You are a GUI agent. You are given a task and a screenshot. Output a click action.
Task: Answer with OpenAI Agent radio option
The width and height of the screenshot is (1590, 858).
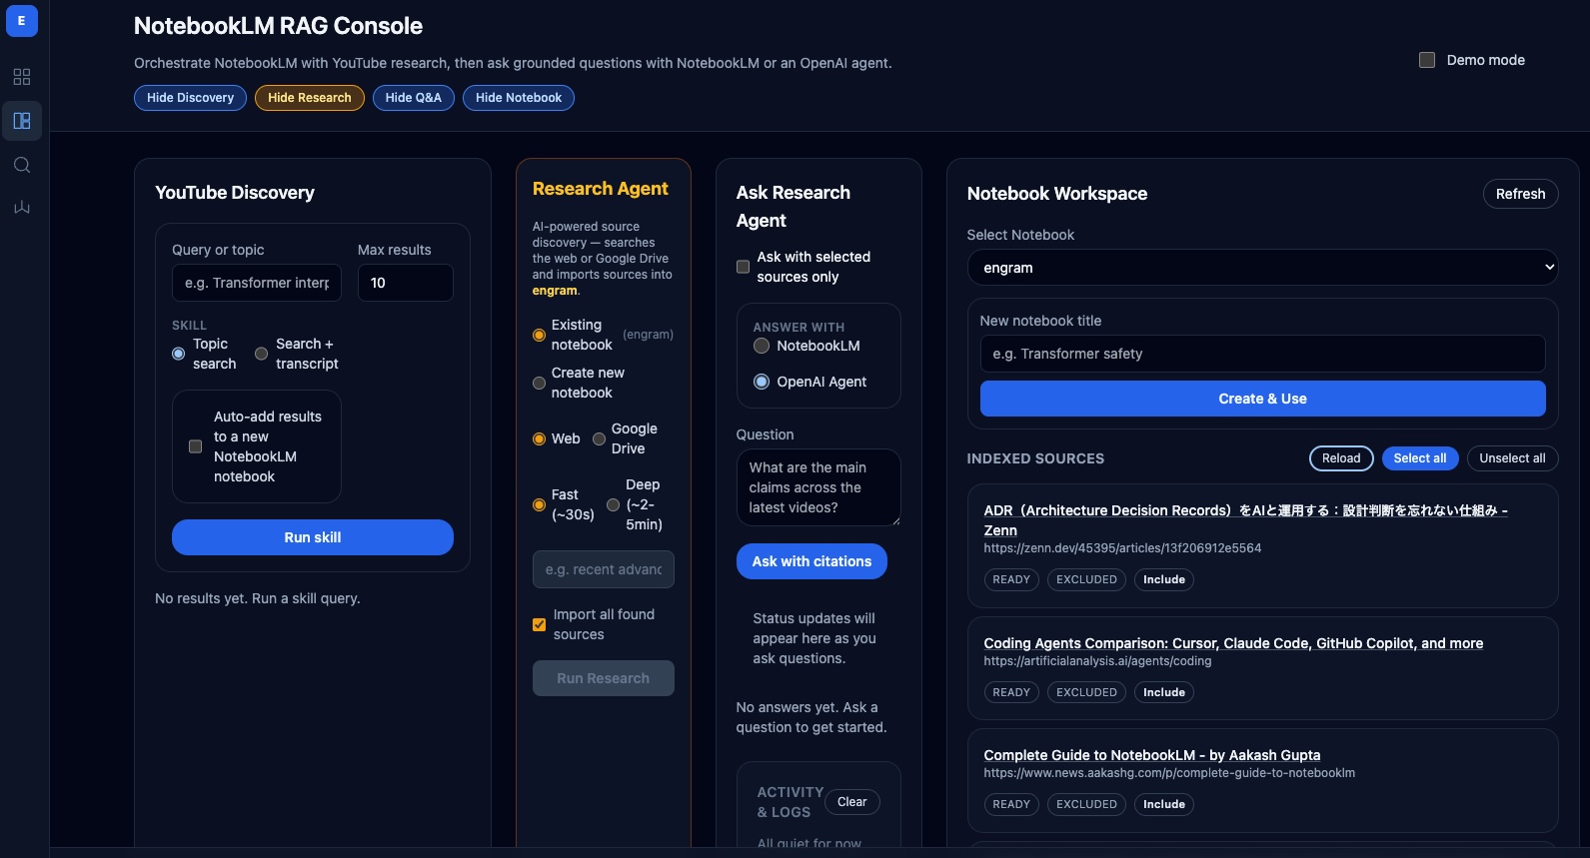point(762,382)
